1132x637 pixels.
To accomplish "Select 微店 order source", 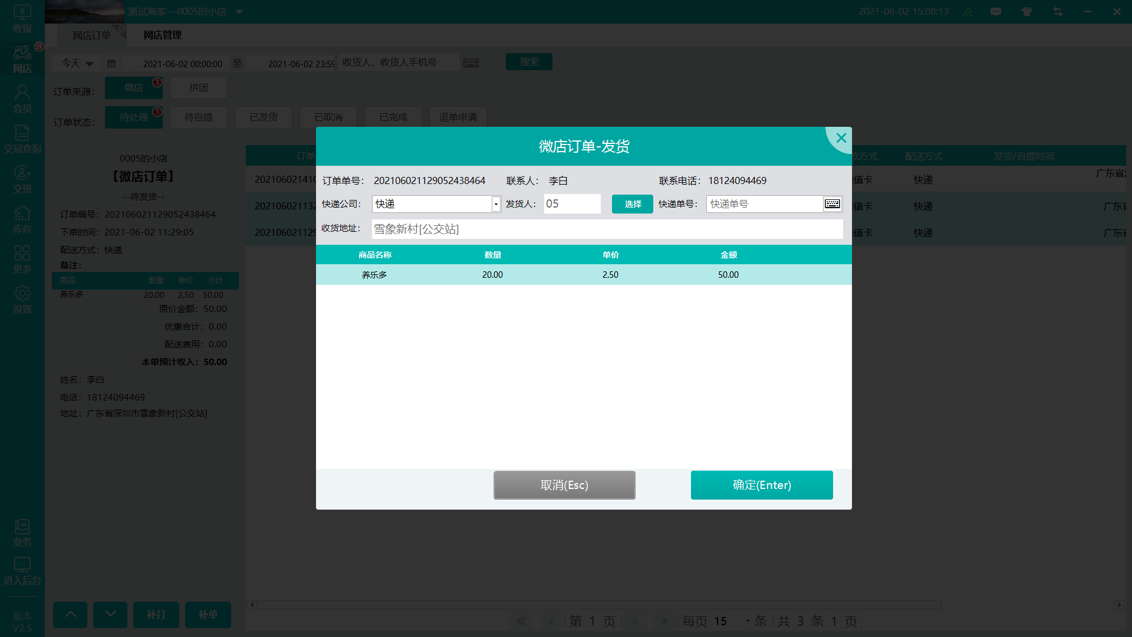I will tap(134, 88).
